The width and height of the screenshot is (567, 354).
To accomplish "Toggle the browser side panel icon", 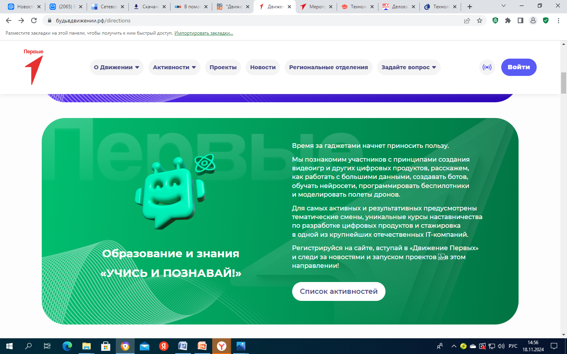I will 521,20.
